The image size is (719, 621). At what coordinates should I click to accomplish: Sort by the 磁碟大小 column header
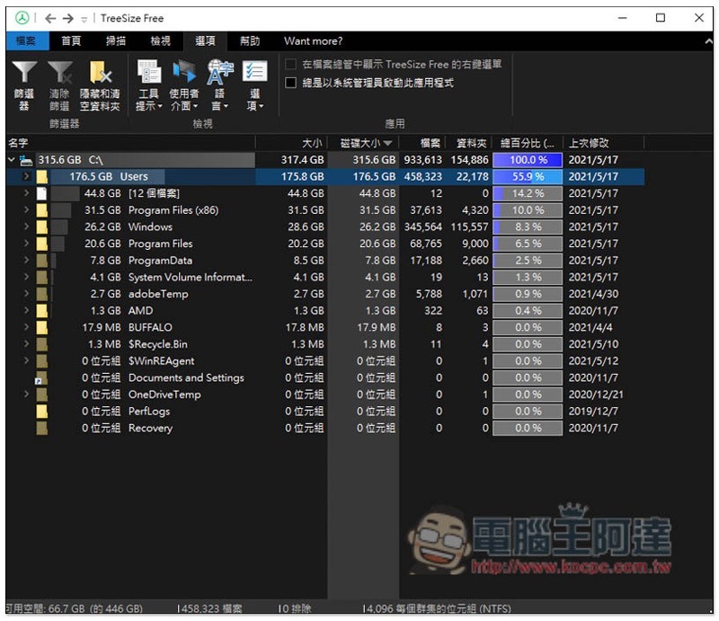(x=362, y=143)
